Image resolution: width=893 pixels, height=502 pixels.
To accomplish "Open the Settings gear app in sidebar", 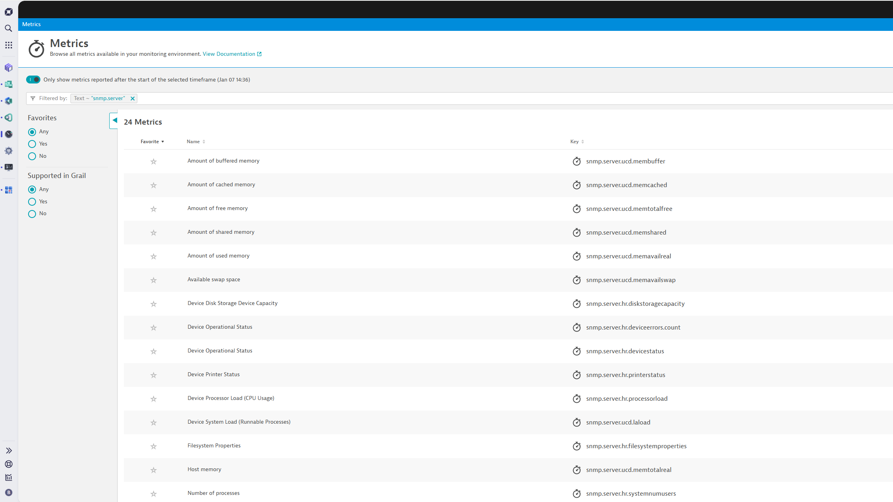I will [x=8, y=150].
